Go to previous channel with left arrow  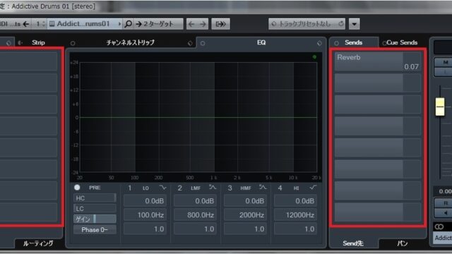pos(191,24)
